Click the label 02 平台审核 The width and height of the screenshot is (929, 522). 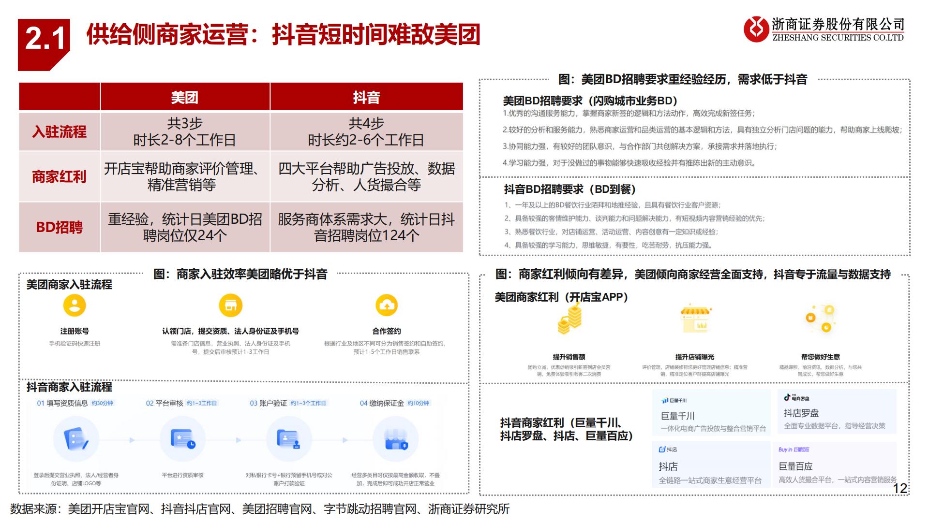165,403
